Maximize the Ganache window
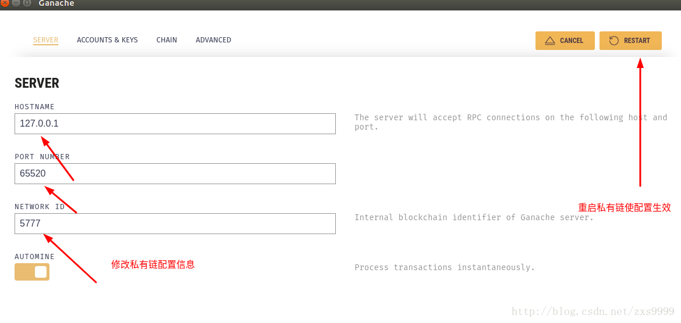681x323 pixels. pos(27,3)
